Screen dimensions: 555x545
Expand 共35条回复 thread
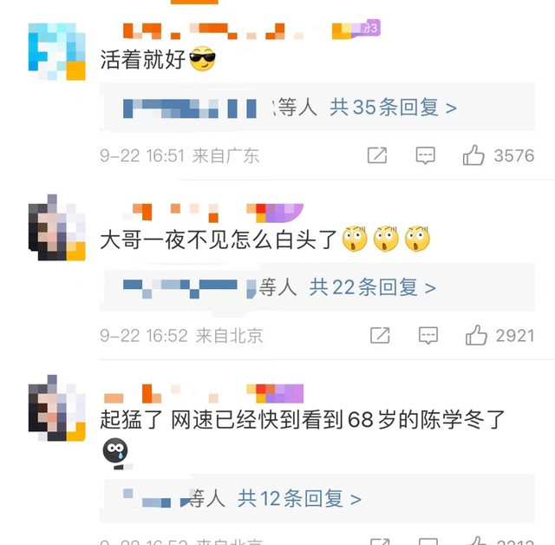(393, 108)
